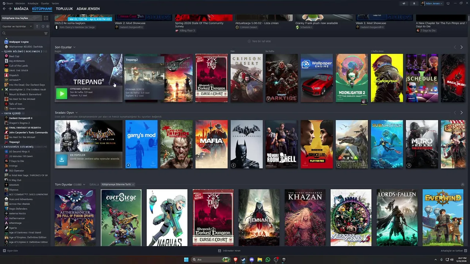Open the Görünüm menu

click(x=20, y=3)
